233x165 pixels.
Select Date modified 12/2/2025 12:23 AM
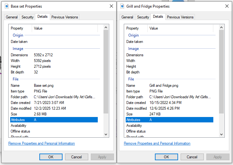pyautogui.click(x=50, y=108)
